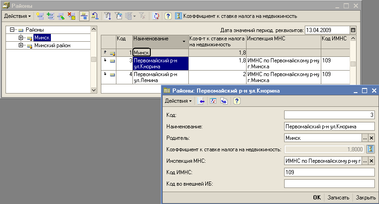Toggle hierarchical view icon in list toolbar
The width and height of the screenshot is (379, 204).
(84, 16)
